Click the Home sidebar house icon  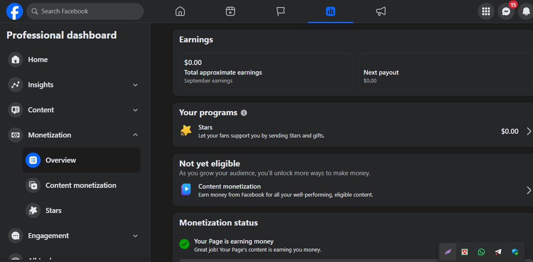click(x=16, y=60)
